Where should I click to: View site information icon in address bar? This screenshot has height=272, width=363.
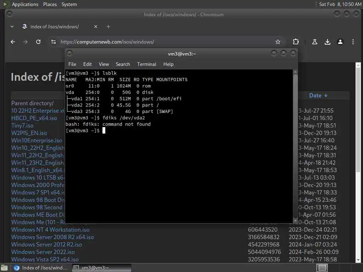[x=54, y=42]
